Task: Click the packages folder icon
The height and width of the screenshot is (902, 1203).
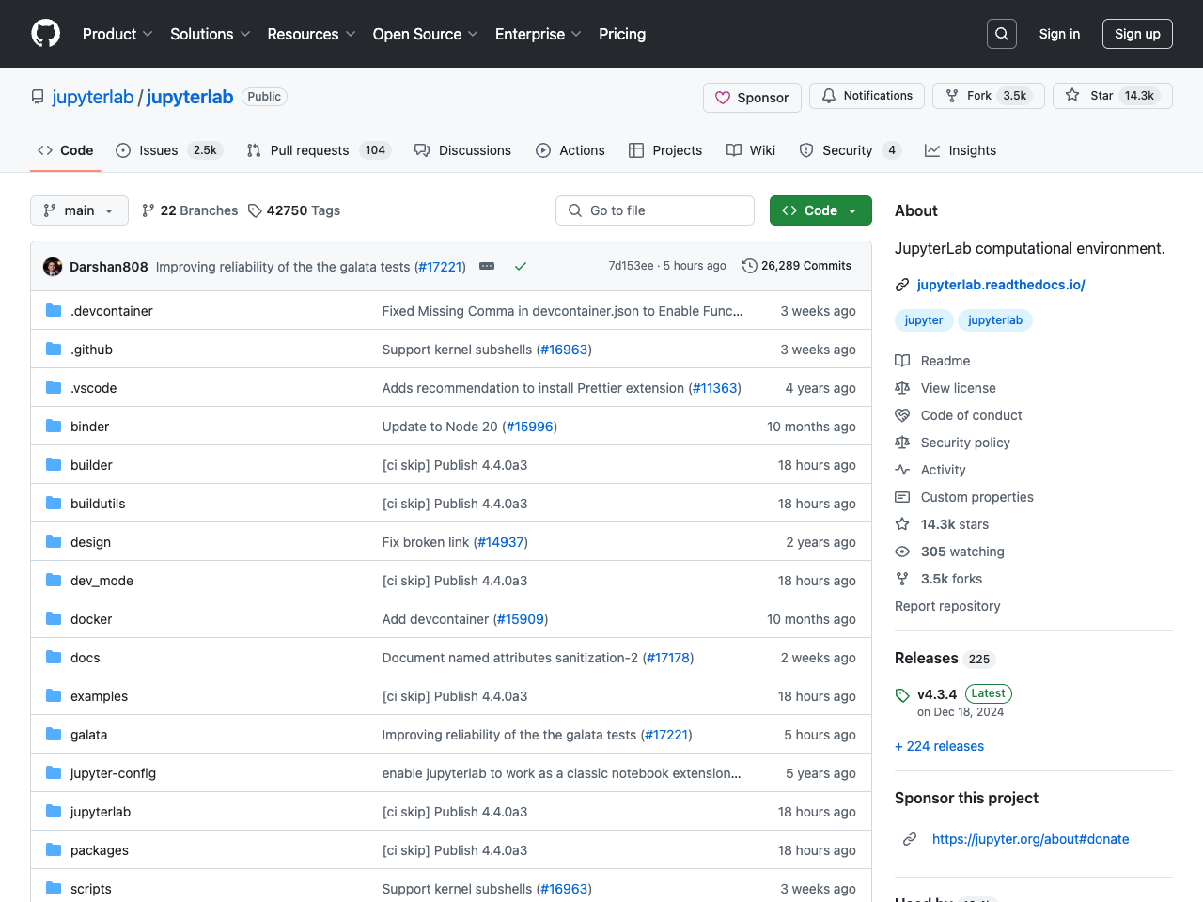Action: 54,849
